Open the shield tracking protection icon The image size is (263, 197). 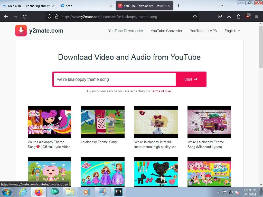[50, 17]
